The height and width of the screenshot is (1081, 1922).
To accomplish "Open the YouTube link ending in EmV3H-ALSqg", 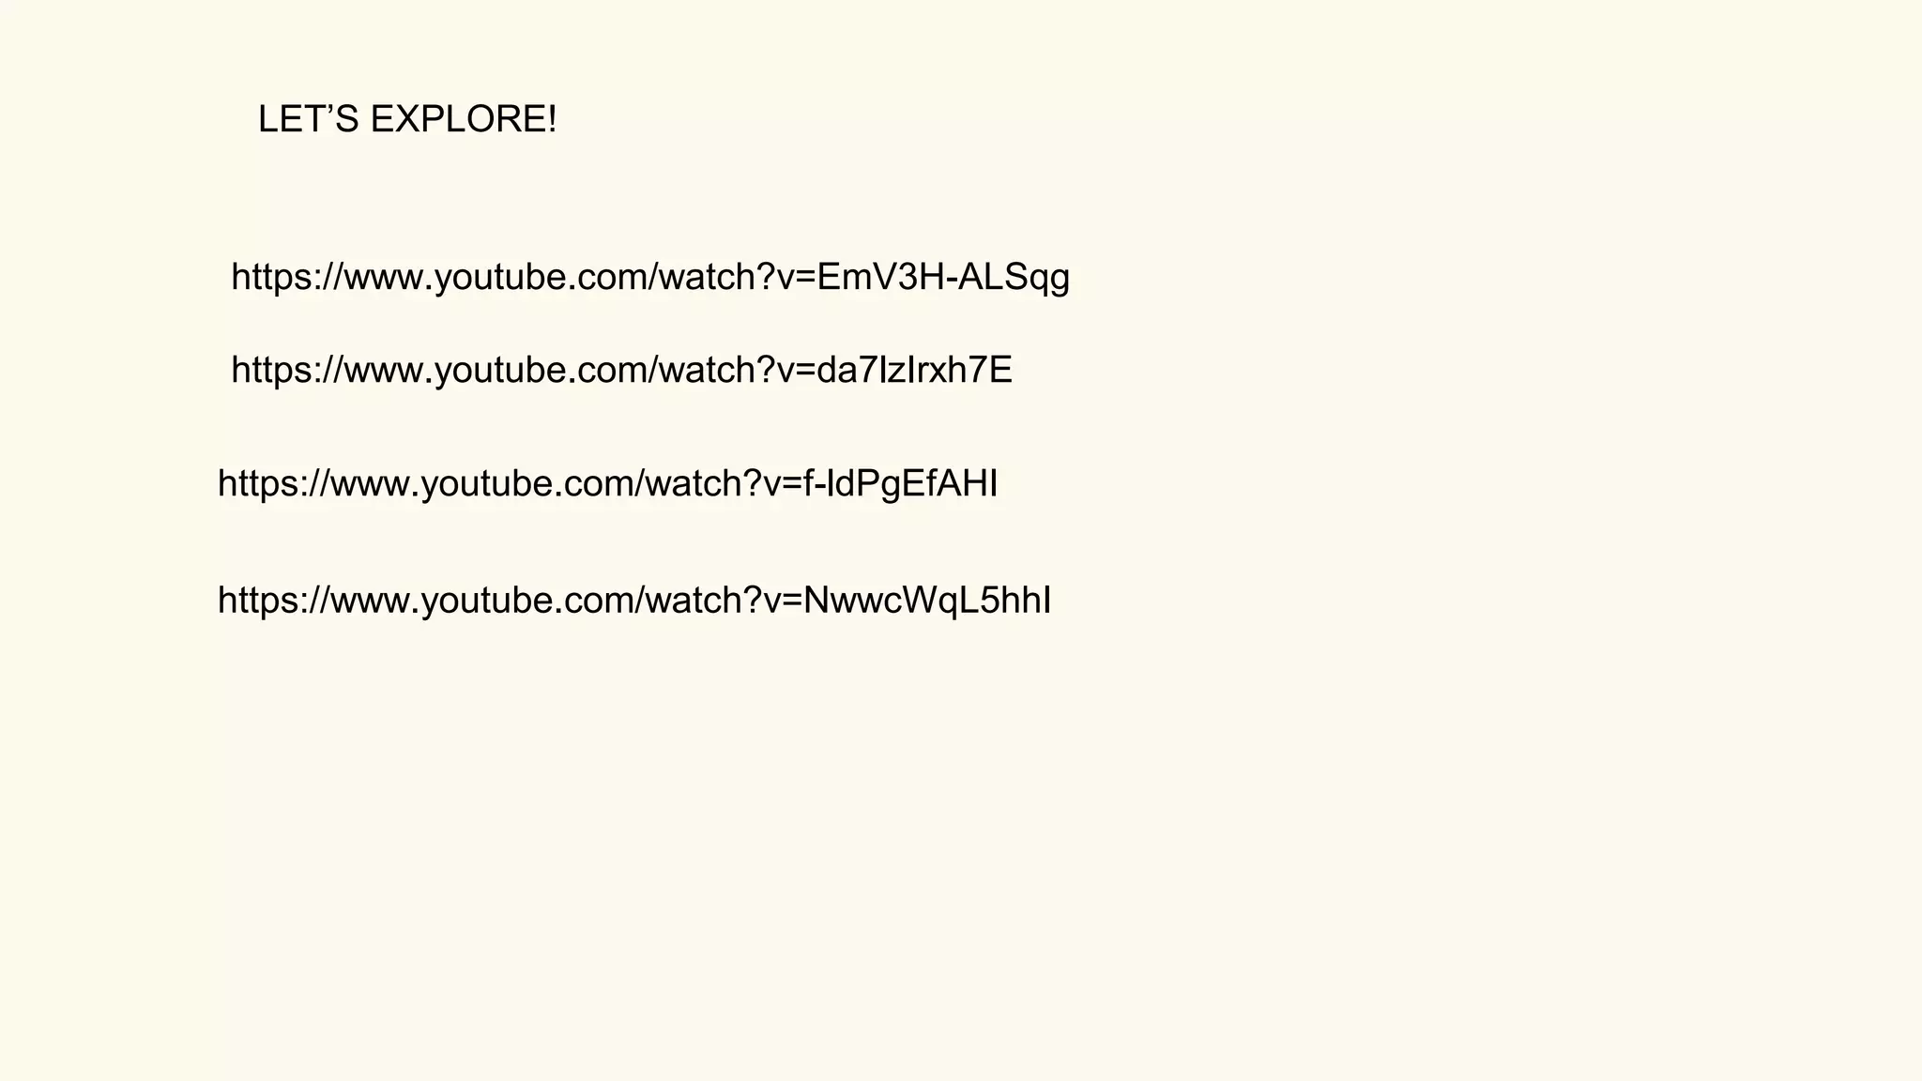I will pyautogui.click(x=650, y=278).
